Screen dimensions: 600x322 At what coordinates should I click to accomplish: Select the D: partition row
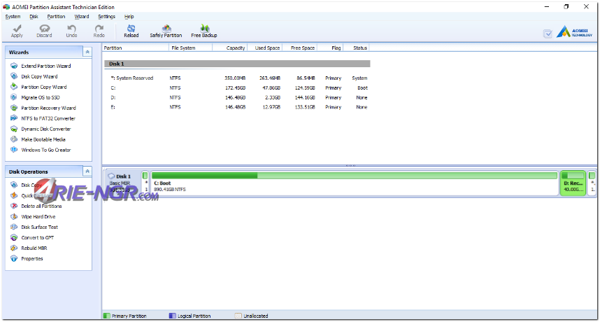pyautogui.click(x=237, y=97)
